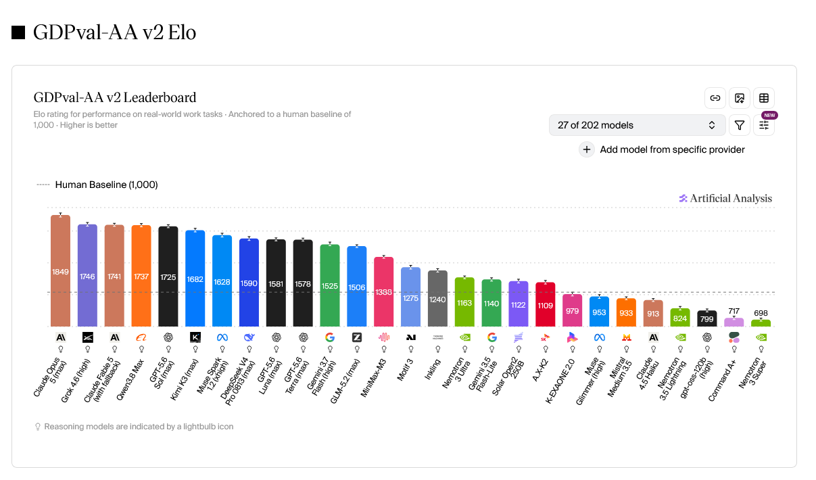Click the Gemini 3.7 Flash Google logo
Image resolution: width=816 pixels, height=480 pixels.
330,337
